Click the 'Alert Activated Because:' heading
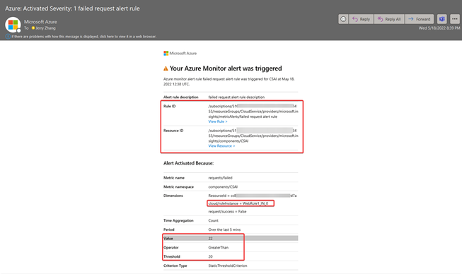Screen dimensions: 462x274 pos(189,163)
